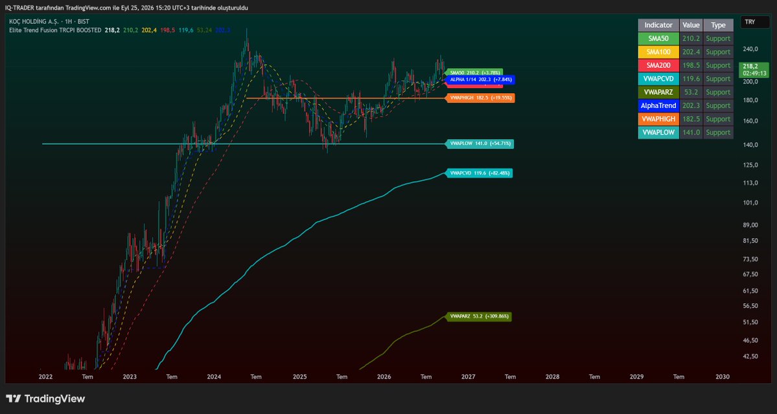
Task: Click Support in the SMA200 row
Action: 718,65
